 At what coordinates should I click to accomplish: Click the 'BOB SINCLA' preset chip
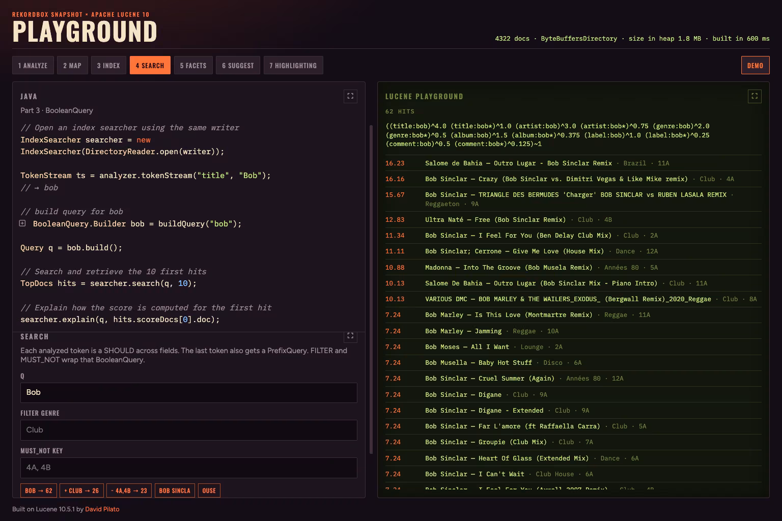point(175,490)
